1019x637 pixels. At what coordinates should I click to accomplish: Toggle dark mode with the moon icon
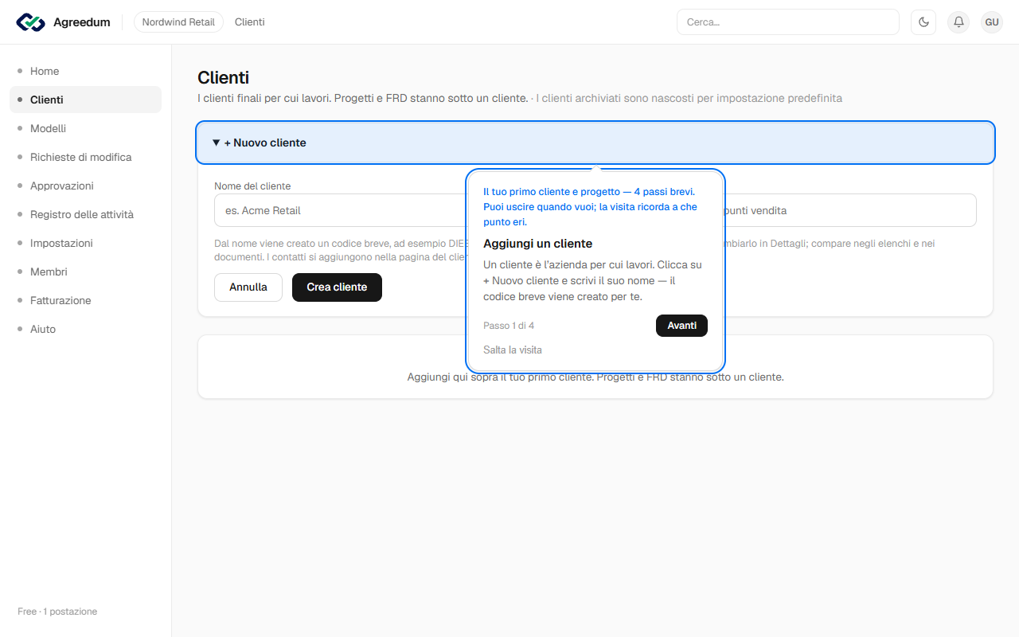923,22
